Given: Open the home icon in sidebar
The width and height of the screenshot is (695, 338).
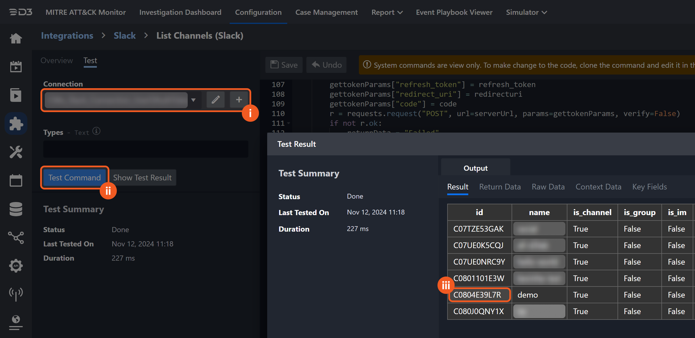Looking at the screenshot, I should point(16,38).
